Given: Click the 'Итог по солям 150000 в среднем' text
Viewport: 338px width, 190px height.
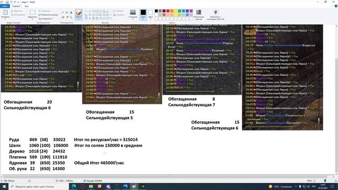Looking at the screenshot, I should tap(108, 146).
